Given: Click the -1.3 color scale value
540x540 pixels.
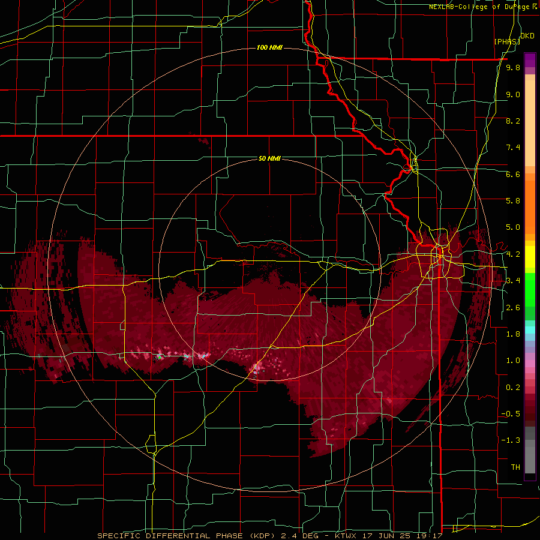Looking at the screenshot, I should point(511,440).
